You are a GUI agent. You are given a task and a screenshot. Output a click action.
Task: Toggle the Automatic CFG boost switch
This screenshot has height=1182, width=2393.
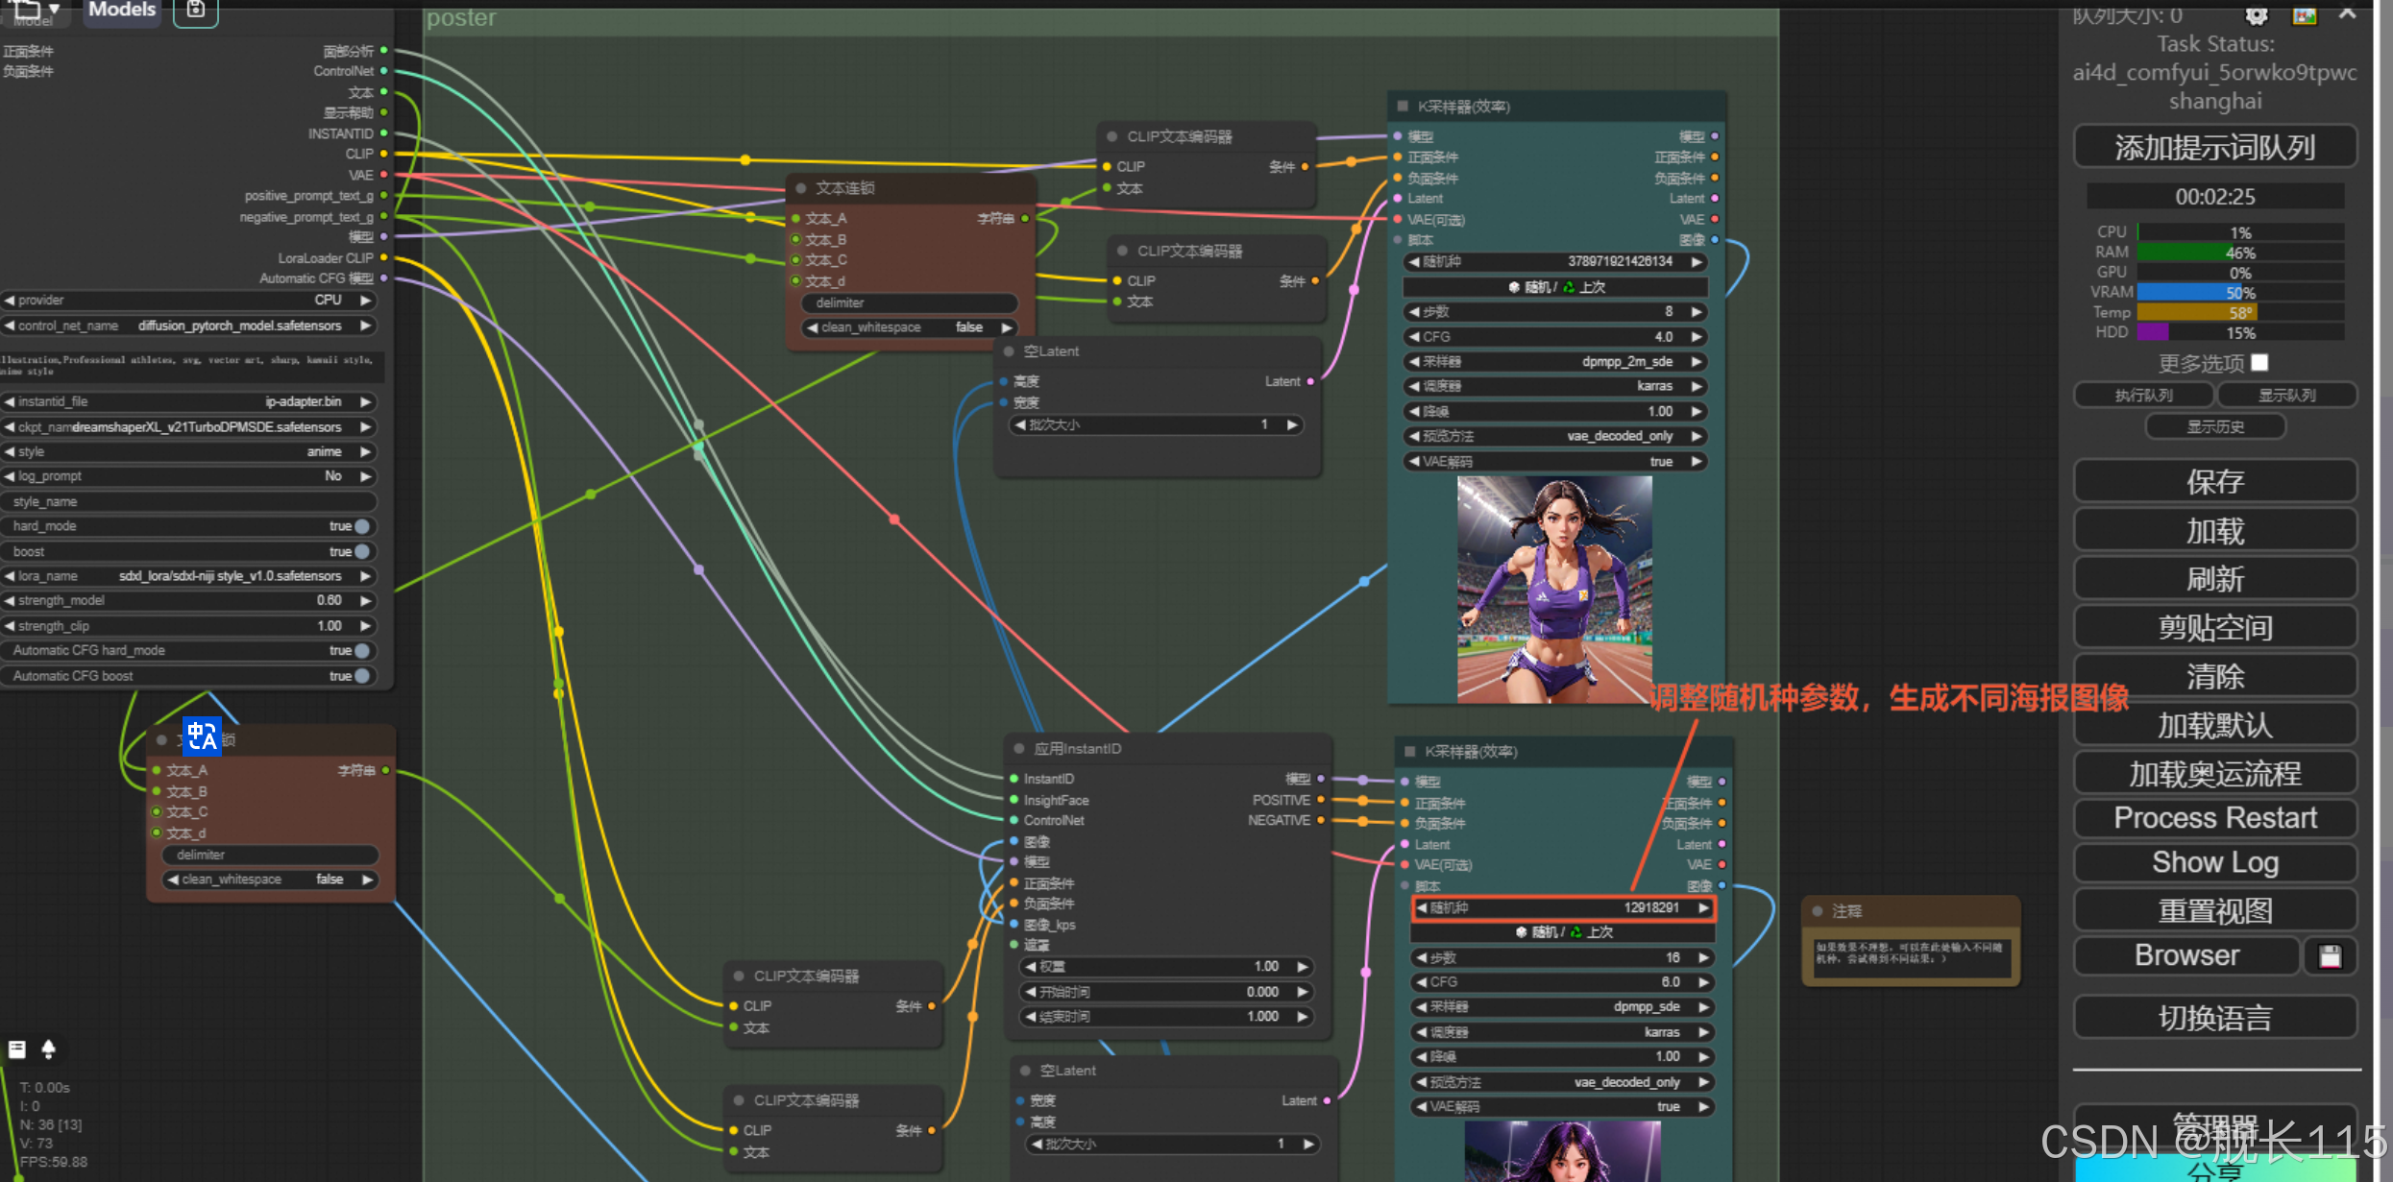(362, 676)
